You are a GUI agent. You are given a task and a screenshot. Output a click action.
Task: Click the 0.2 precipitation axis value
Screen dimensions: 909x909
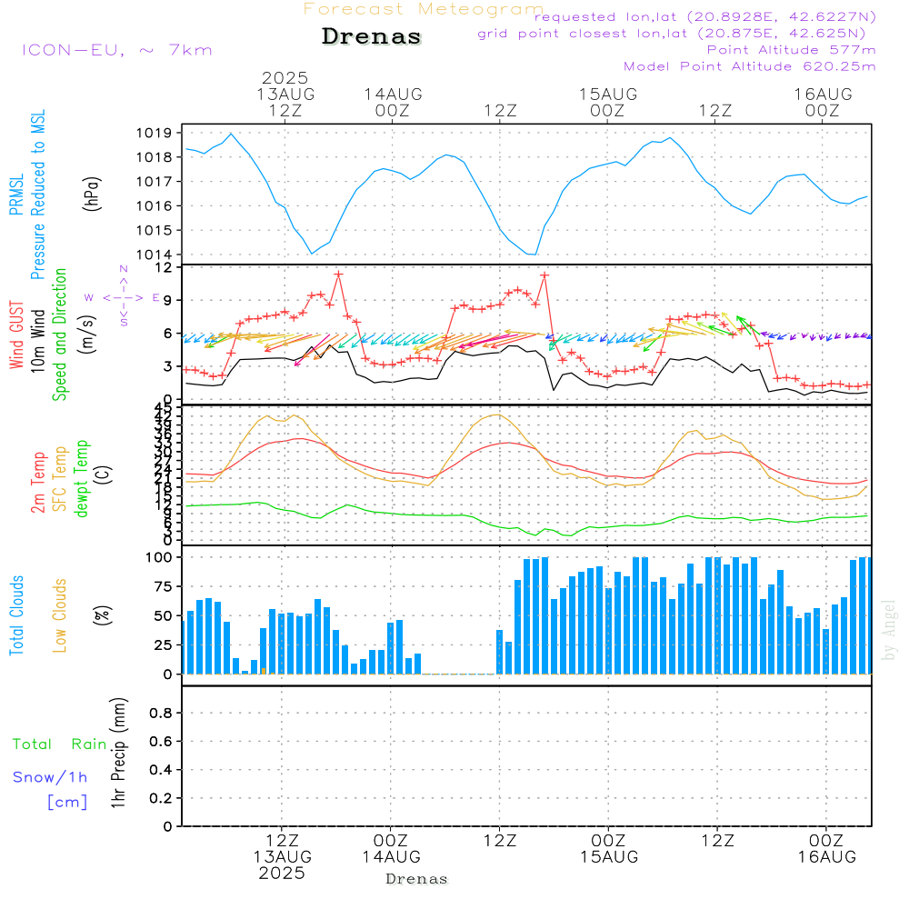(x=161, y=798)
